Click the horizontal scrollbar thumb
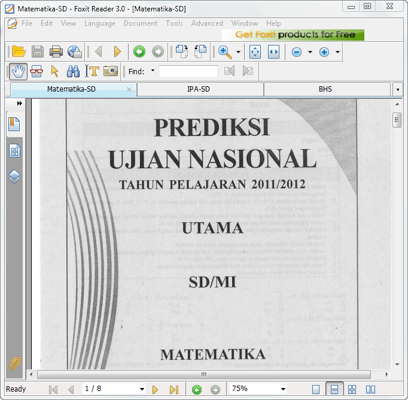Image resolution: width=408 pixels, height=400 pixels. click(x=204, y=374)
